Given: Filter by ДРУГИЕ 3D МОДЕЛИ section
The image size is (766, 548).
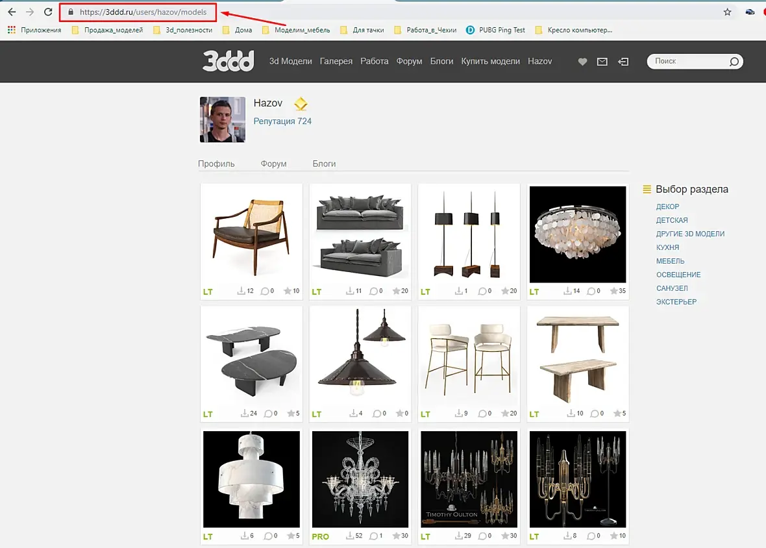Looking at the screenshot, I should (690, 234).
